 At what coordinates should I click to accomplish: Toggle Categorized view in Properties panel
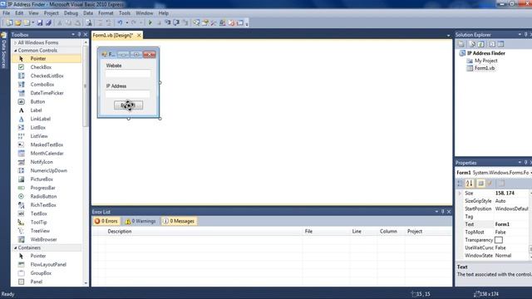[460, 184]
